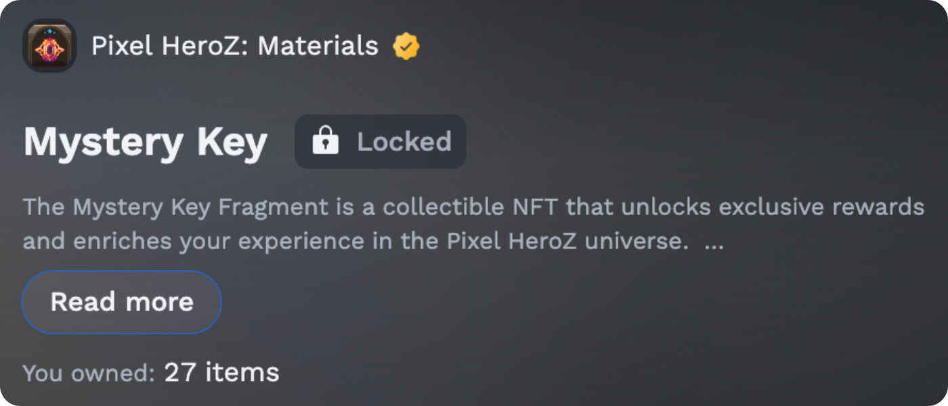
Task: Click the first line of the description
Action: click(x=473, y=206)
